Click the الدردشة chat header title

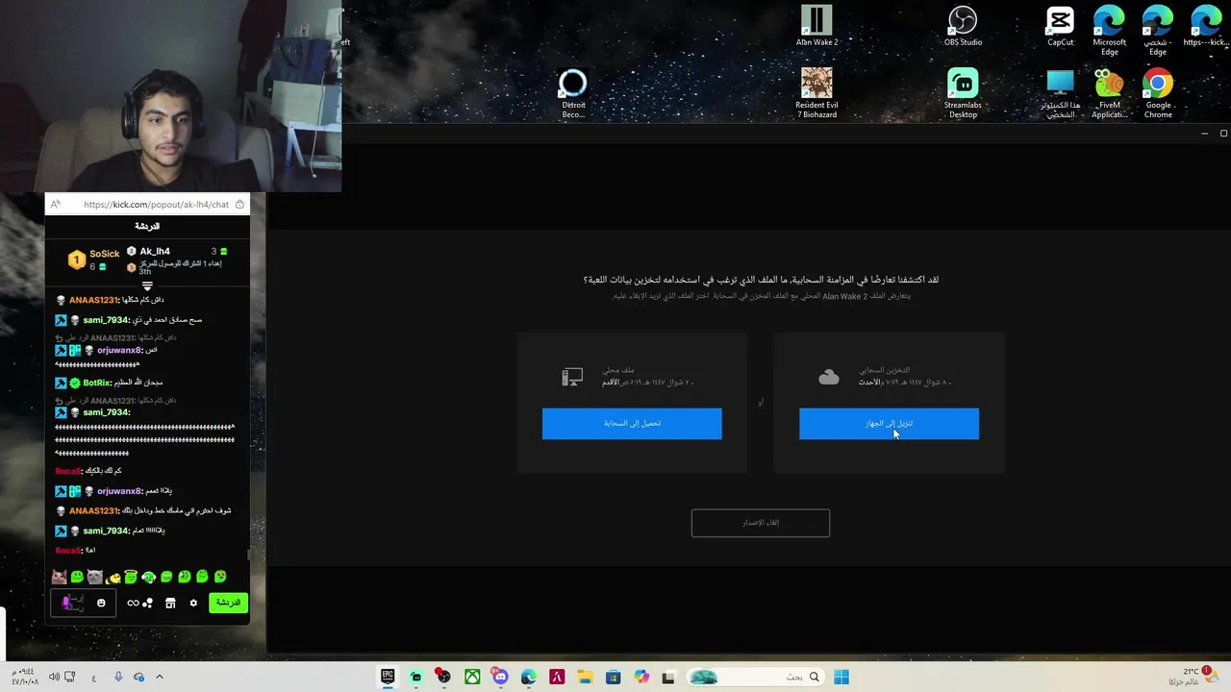pyautogui.click(x=147, y=226)
